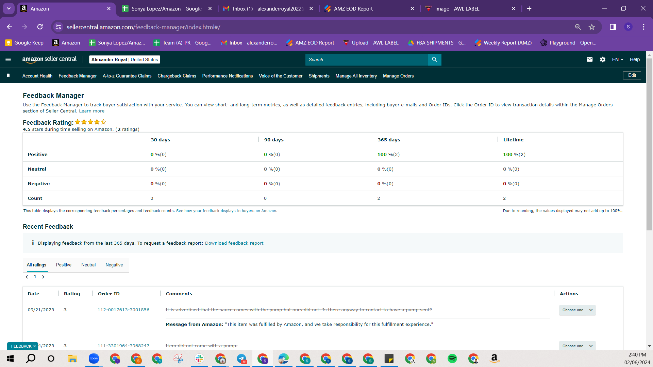Screen dimensions: 653x367
Task: Focus the Seller Central search field
Action: [366, 59]
